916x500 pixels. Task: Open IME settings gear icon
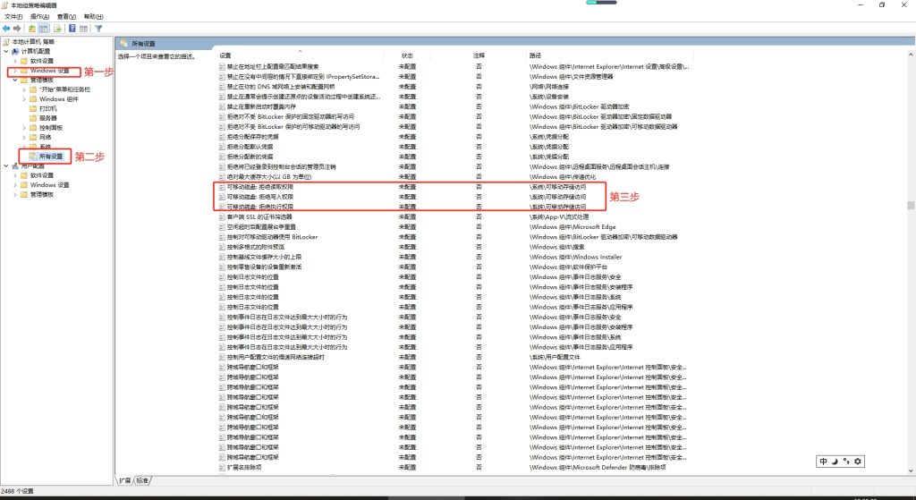[x=858, y=462]
